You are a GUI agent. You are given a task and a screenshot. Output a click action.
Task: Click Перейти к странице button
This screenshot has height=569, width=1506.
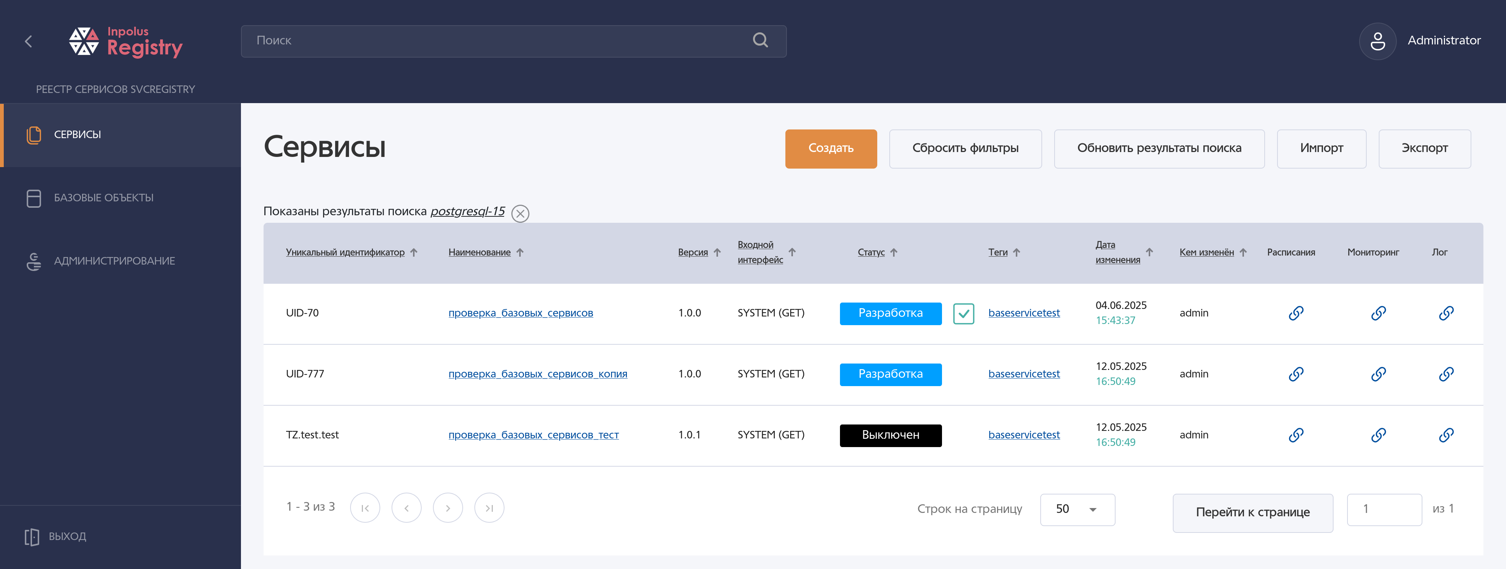point(1252,512)
